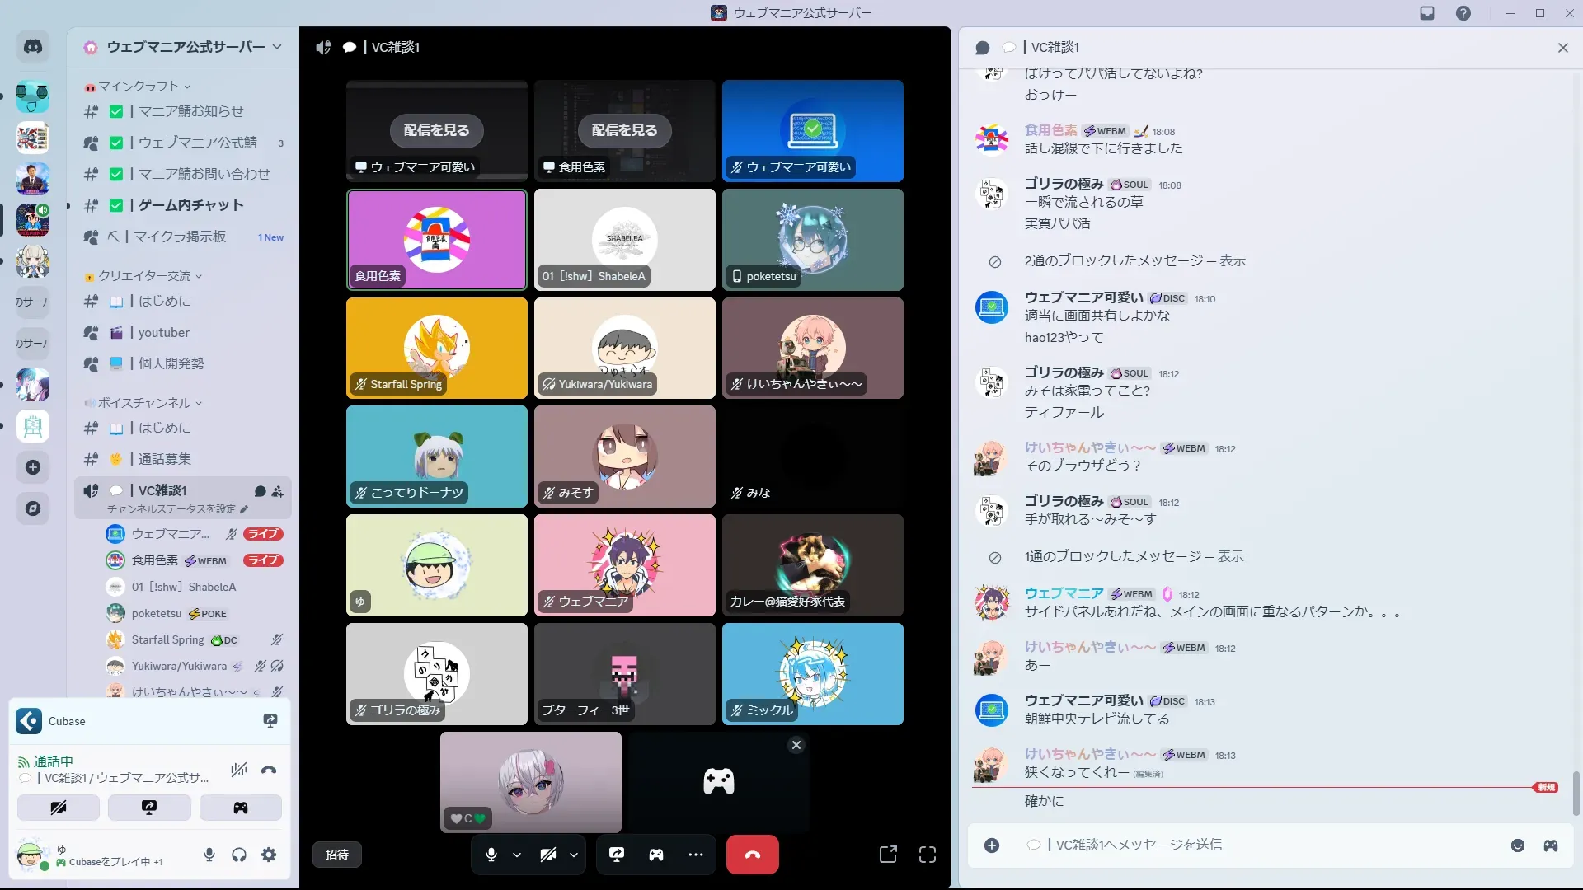Open the emoji picker in message box

click(1517, 845)
